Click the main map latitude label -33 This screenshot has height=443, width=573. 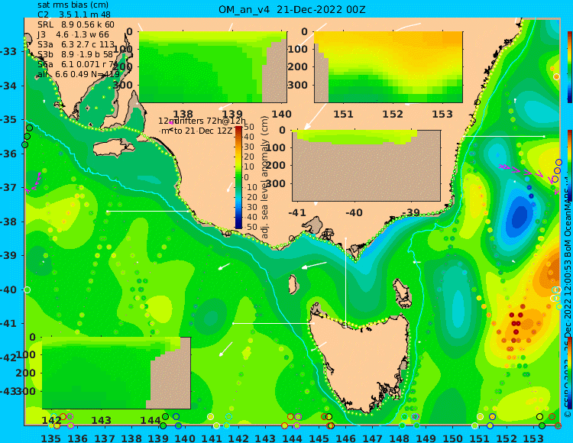point(8,51)
